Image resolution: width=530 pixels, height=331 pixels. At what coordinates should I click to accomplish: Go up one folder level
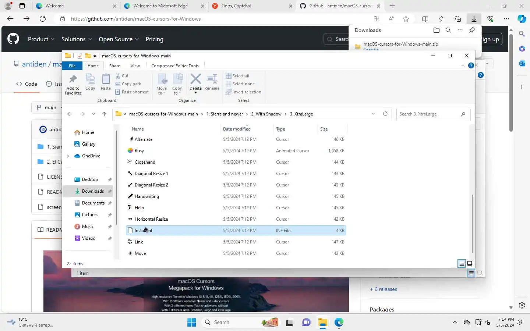point(104,114)
